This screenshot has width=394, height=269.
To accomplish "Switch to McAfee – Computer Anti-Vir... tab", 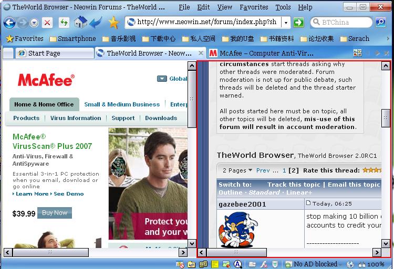I will point(261,53).
